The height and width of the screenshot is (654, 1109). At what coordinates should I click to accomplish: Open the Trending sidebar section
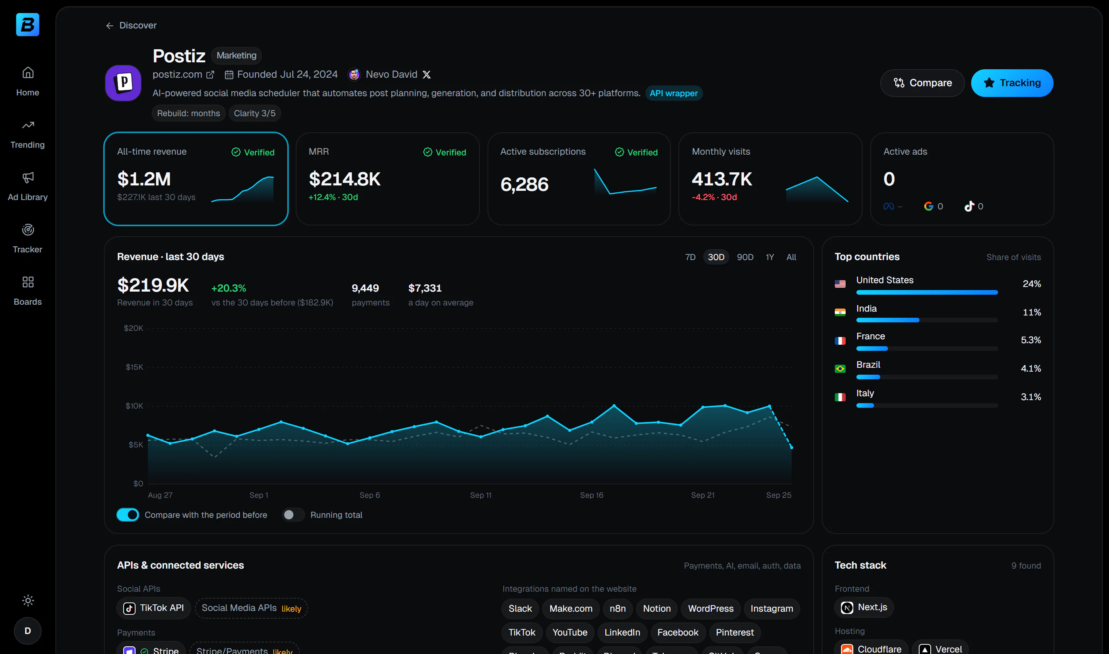pyautogui.click(x=28, y=134)
